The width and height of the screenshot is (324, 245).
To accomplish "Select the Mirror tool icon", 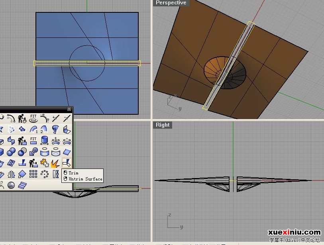I will tap(11, 174).
